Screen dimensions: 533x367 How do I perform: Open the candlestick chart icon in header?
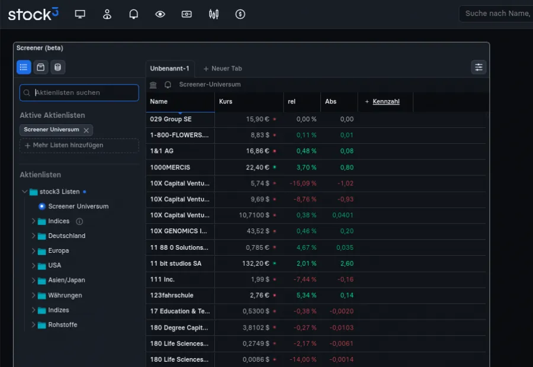(214, 14)
